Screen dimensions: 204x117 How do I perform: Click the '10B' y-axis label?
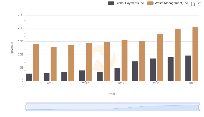(x=21, y=55)
